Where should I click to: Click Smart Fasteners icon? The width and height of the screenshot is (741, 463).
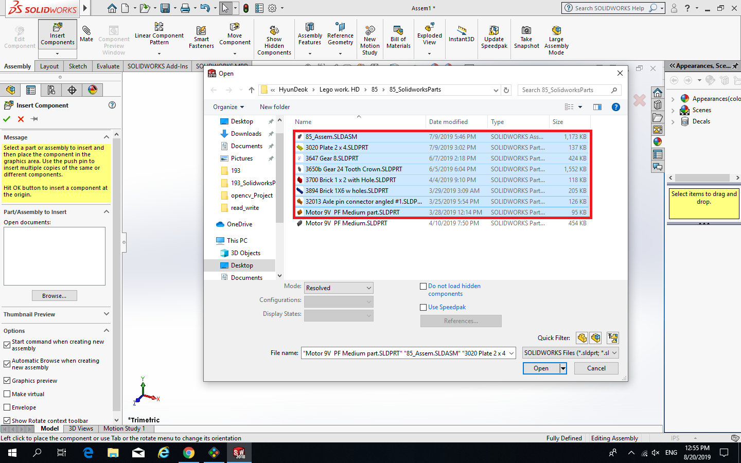coord(201,38)
